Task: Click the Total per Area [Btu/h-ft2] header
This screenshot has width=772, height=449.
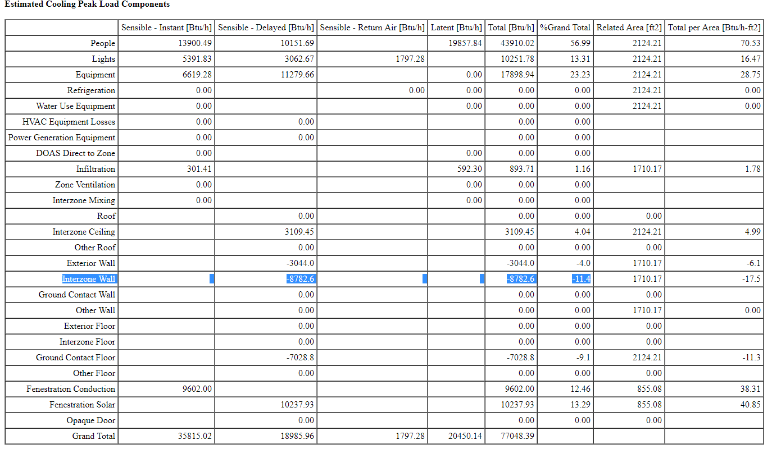Action: pos(714,28)
